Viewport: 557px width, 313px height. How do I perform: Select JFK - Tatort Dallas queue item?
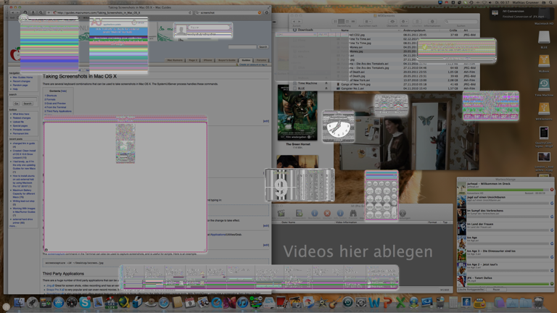pos(506,280)
